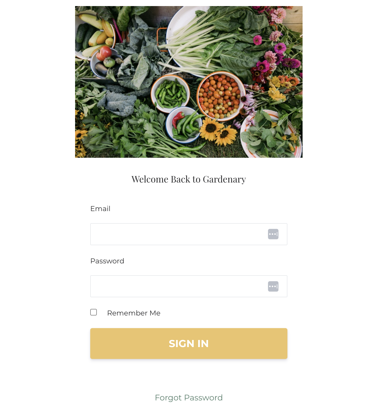
Task: Click the Email field label
Action: (x=100, y=209)
